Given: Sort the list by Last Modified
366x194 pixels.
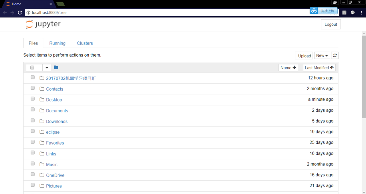Looking at the screenshot, I should [x=319, y=68].
